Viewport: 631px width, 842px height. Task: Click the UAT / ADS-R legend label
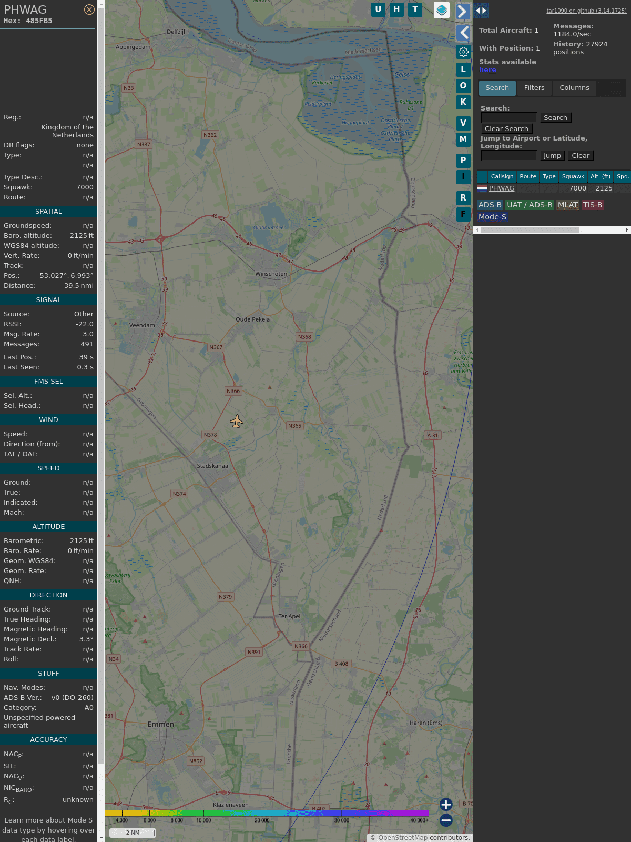(530, 205)
